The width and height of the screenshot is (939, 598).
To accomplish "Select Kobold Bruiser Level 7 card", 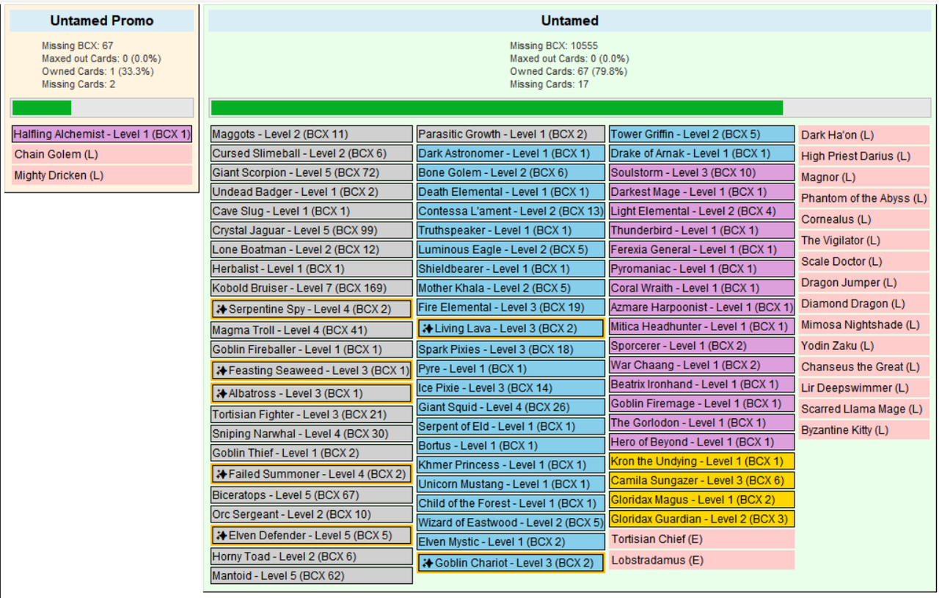I will [x=312, y=288].
